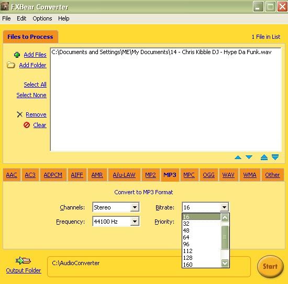Click the Remove link
The image size is (288, 284).
36,114
